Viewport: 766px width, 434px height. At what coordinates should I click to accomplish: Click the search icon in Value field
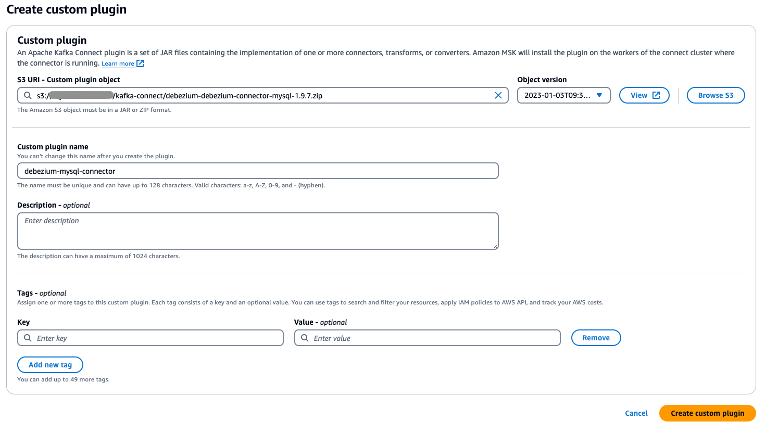[x=305, y=338]
